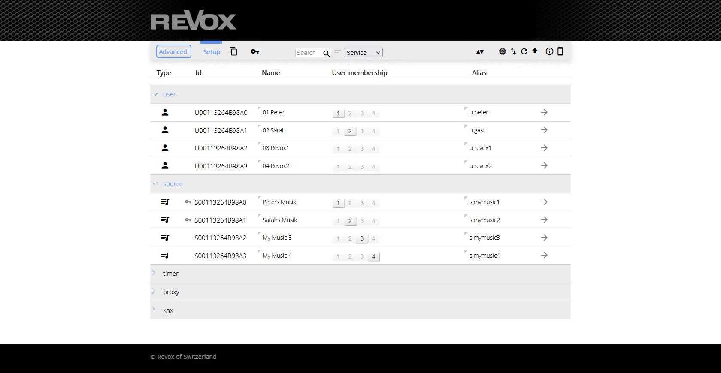Click the key icon beside S00113264B98A0
This screenshot has width=721, height=373.
coord(188,202)
